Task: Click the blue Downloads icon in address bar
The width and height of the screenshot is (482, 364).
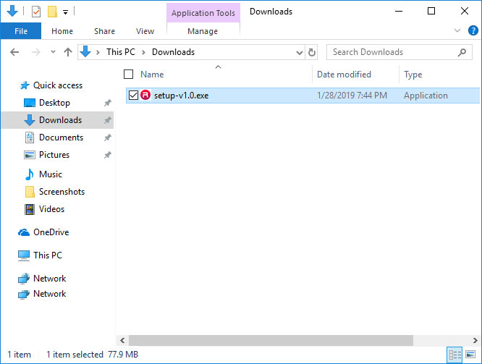Action: [85, 51]
